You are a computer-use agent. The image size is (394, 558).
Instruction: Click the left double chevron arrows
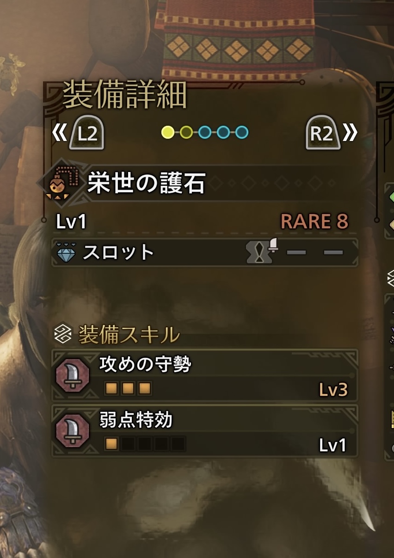pyautogui.click(x=60, y=133)
